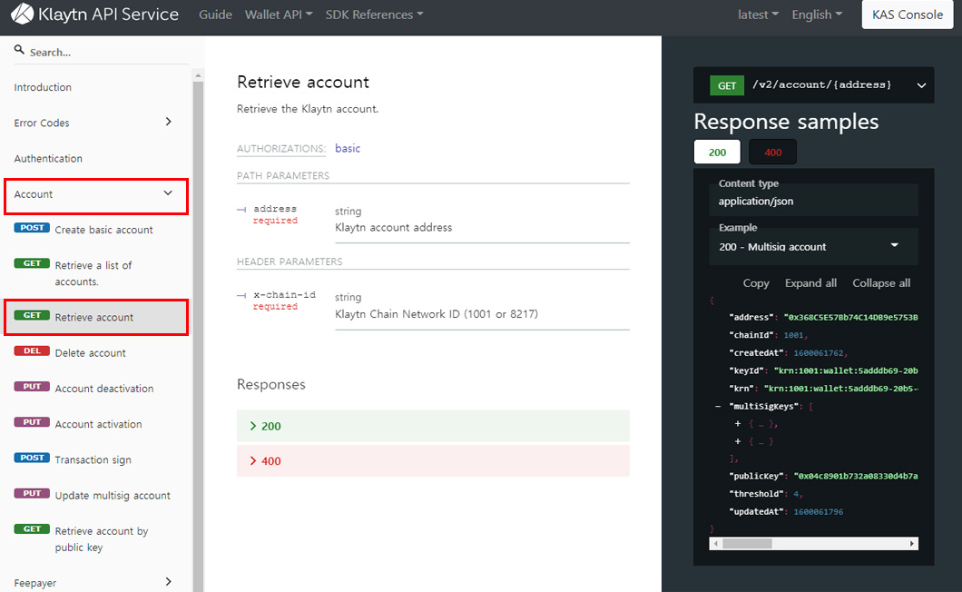Click the GET badge of Retrieve account

click(x=32, y=315)
